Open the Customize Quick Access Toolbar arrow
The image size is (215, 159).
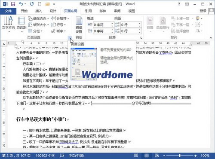(x=54, y=4)
